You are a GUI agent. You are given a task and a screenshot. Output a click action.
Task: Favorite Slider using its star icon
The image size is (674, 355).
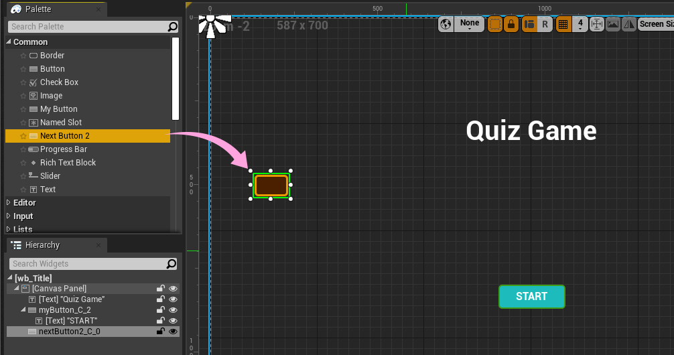click(x=23, y=176)
